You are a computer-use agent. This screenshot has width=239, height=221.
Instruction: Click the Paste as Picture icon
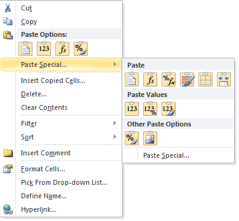click(x=150, y=138)
